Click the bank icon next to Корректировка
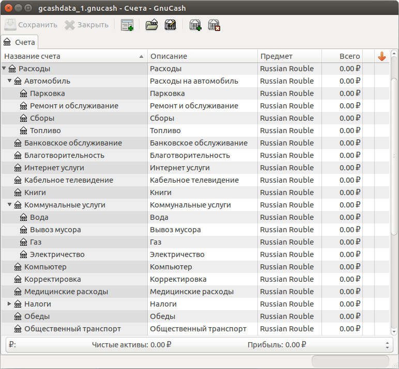The image size is (399, 369). click(18, 279)
